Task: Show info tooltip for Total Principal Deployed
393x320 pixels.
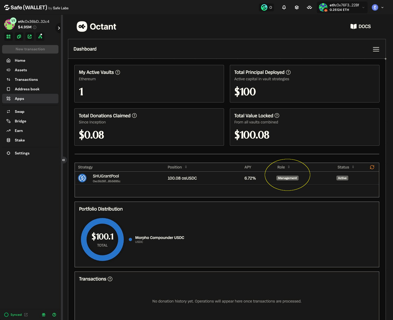Action: pyautogui.click(x=288, y=72)
